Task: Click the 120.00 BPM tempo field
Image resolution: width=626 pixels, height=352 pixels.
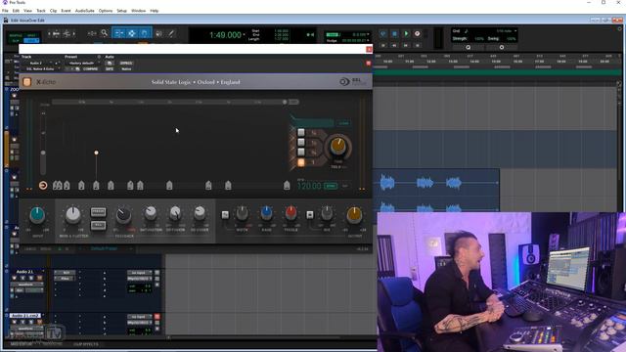Action: 309,186
